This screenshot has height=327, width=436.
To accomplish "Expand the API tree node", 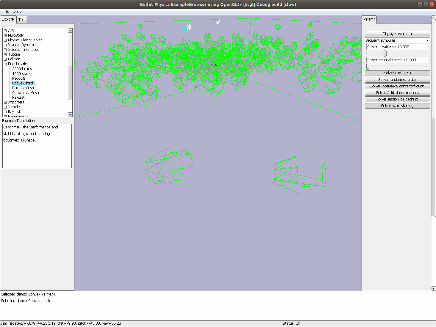I will [x=5, y=30].
